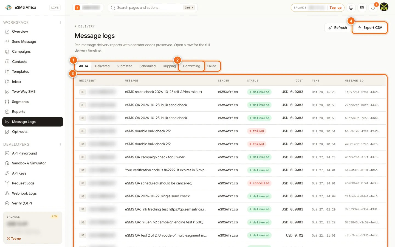Show Failed messages tab
Image resolution: width=395 pixels, height=247 pixels.
[x=212, y=66]
